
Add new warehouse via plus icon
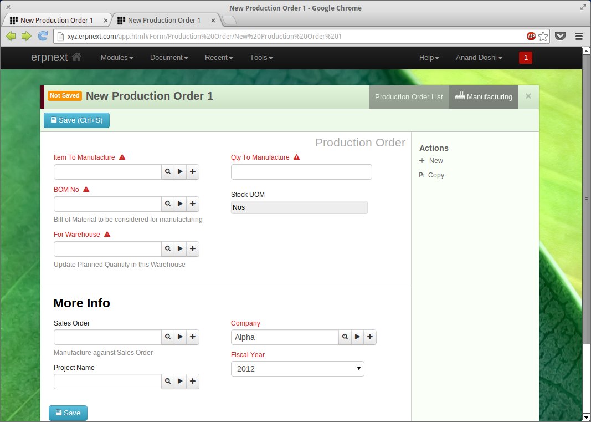point(193,249)
